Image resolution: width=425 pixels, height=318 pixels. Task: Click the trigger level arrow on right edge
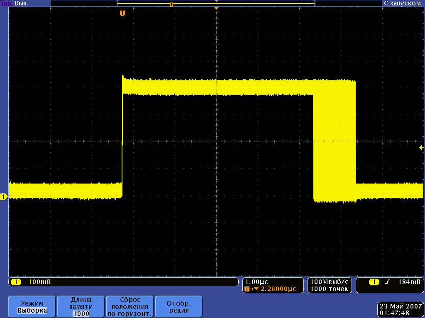pos(421,147)
